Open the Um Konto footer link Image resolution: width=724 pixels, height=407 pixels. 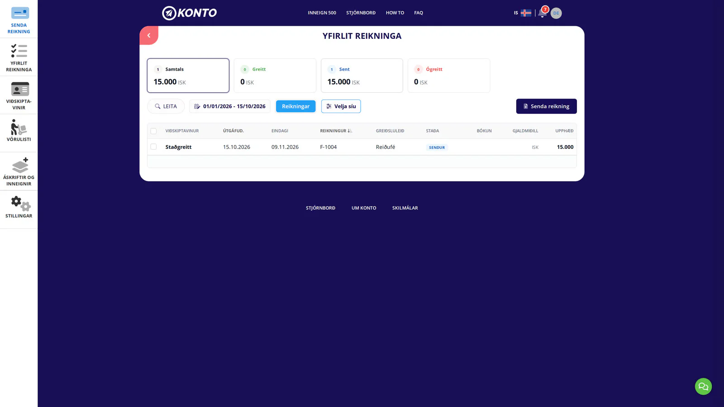pyautogui.click(x=364, y=208)
